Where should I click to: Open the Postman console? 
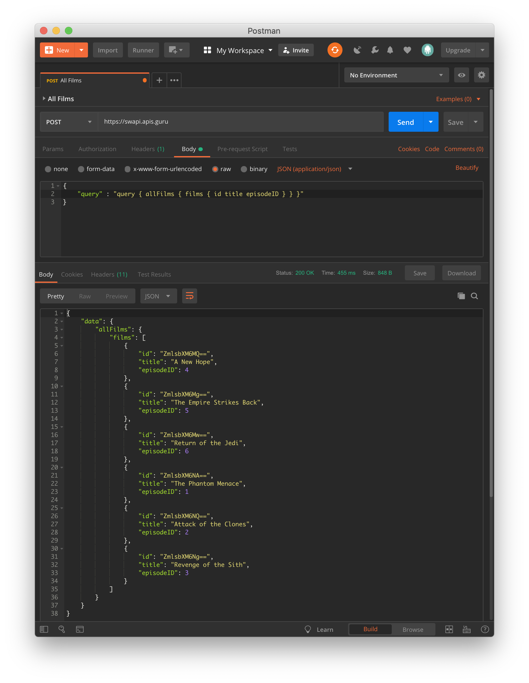pos(80,629)
